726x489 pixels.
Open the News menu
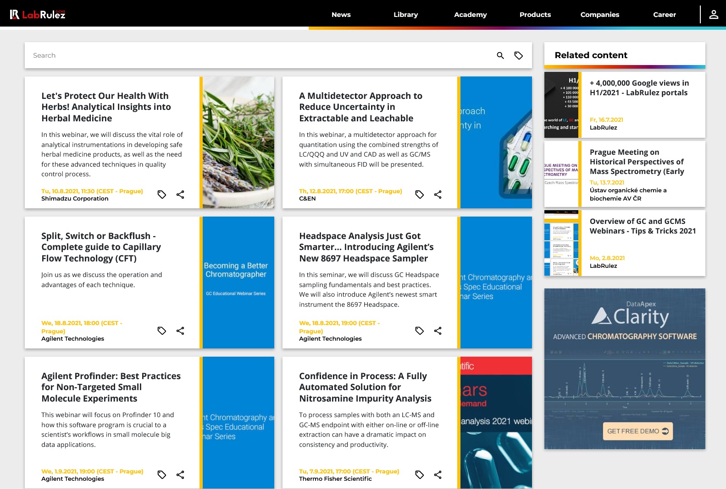coord(341,15)
